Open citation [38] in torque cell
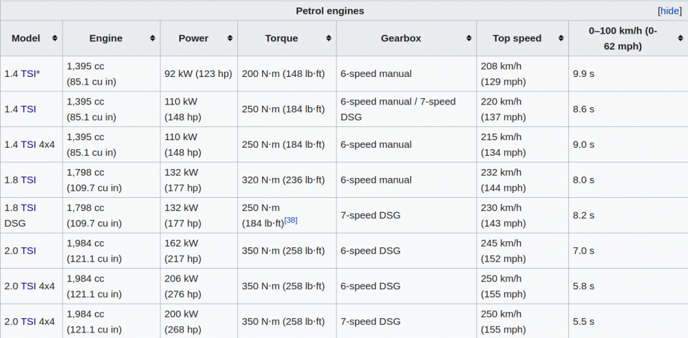The height and width of the screenshot is (338, 688). (290, 220)
